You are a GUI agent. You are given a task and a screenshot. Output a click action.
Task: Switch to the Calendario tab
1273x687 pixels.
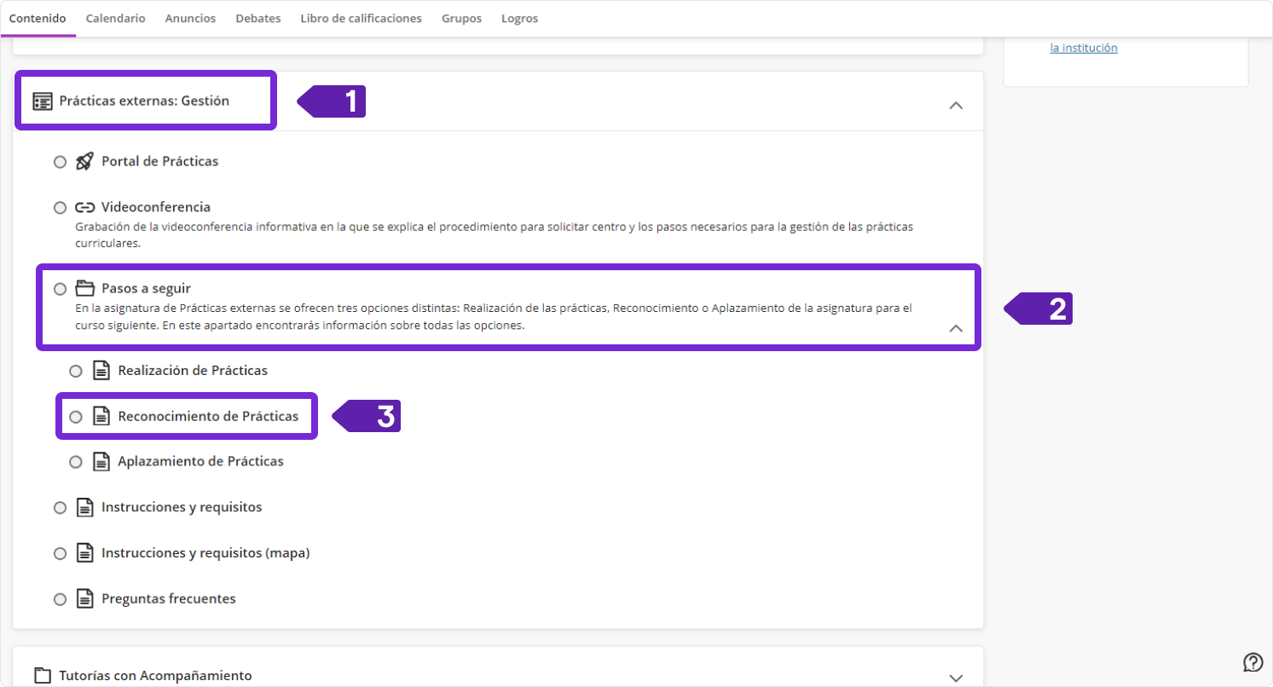tap(115, 18)
